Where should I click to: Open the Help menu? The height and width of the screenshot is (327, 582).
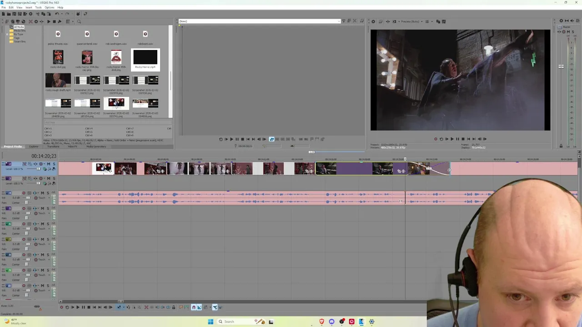(60, 7)
